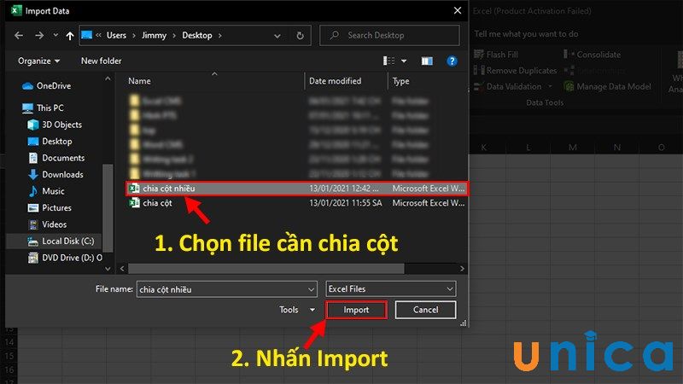Click Flash Fill in Excel ribbon
The width and height of the screenshot is (683, 384).
(496, 55)
